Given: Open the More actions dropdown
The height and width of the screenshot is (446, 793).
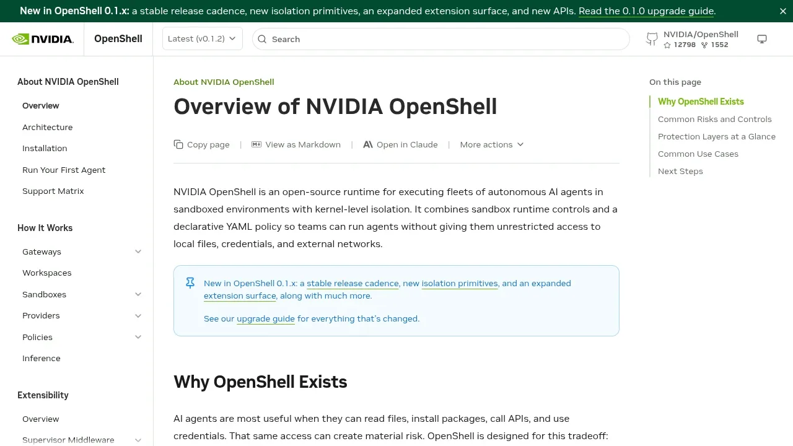Looking at the screenshot, I should (492, 144).
